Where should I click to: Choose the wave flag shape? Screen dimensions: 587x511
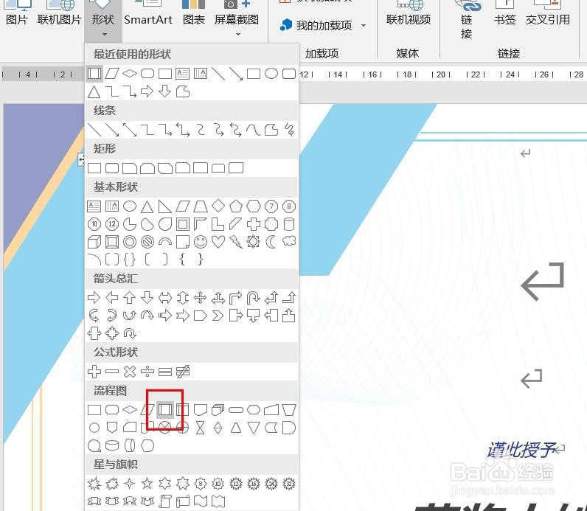[201, 501]
